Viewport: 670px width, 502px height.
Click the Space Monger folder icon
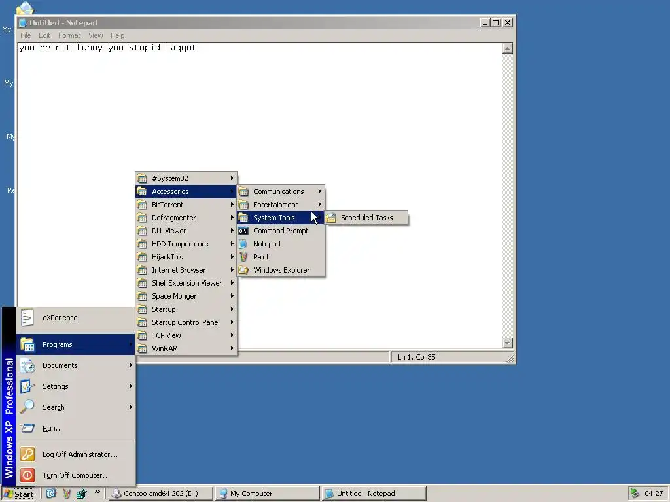tap(142, 296)
